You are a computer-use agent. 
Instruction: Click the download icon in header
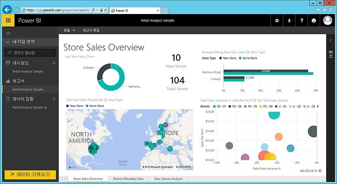(x=289, y=21)
